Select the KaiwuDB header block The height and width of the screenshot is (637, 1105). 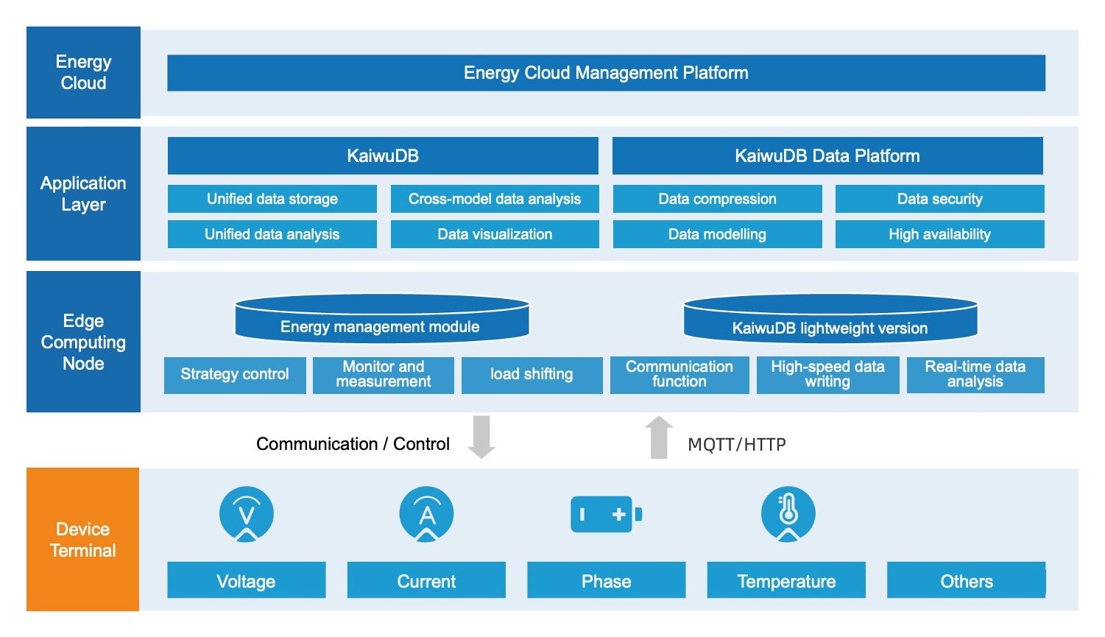[383, 156]
